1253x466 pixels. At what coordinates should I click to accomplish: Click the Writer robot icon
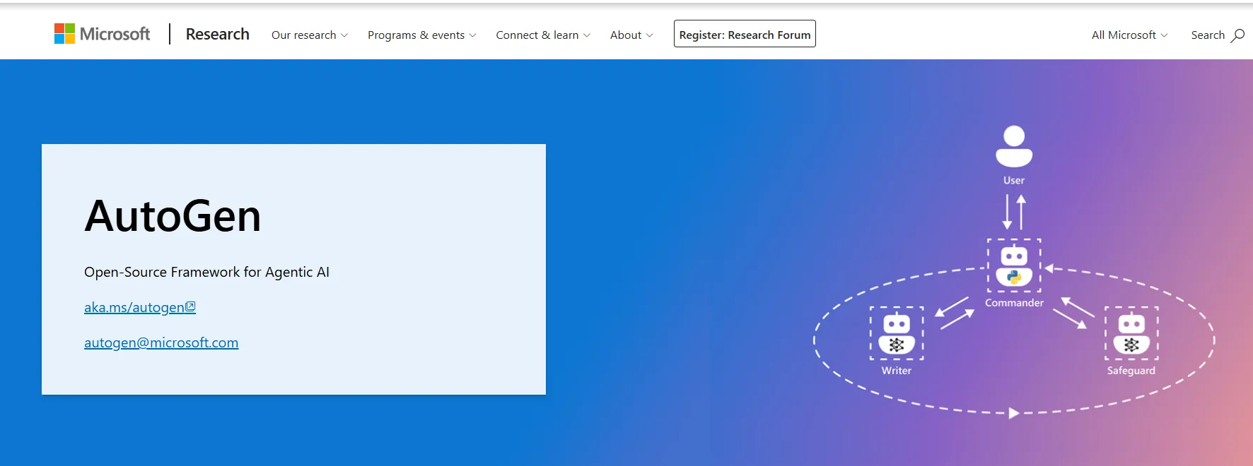(897, 333)
